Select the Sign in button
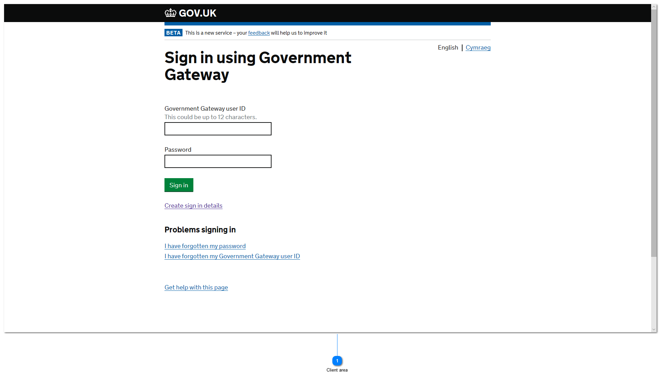Screen dimensions: 662x378 click(x=178, y=185)
